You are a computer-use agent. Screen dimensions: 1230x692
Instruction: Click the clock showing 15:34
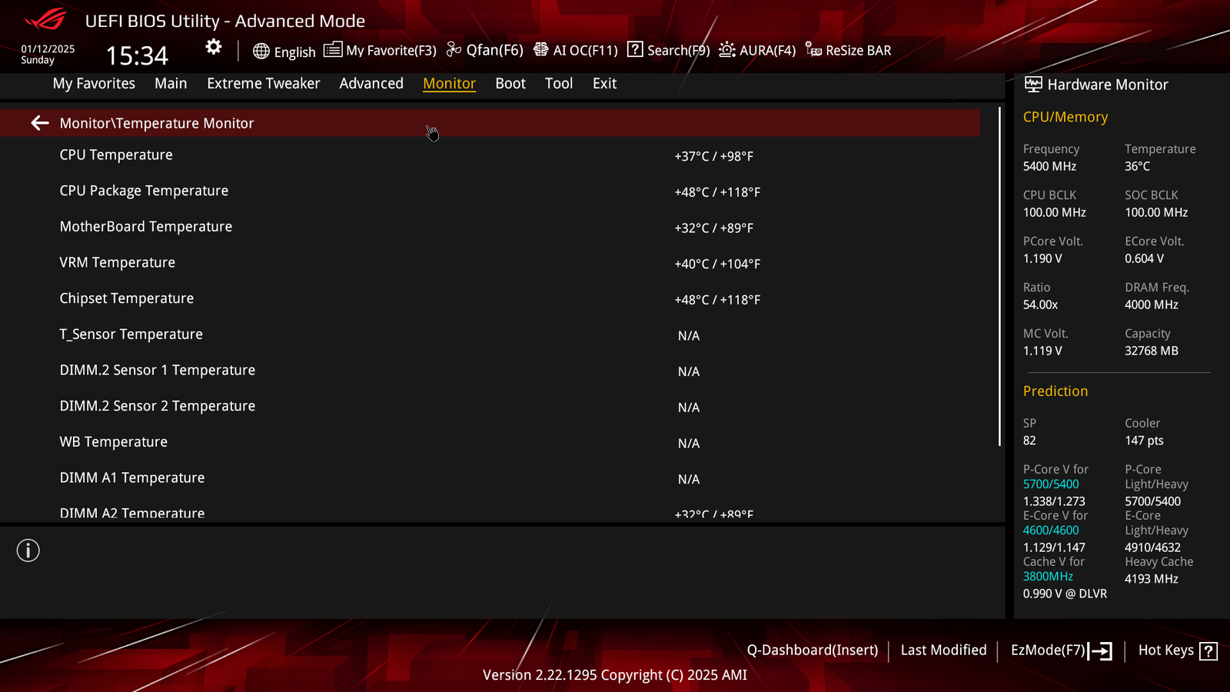137,55
